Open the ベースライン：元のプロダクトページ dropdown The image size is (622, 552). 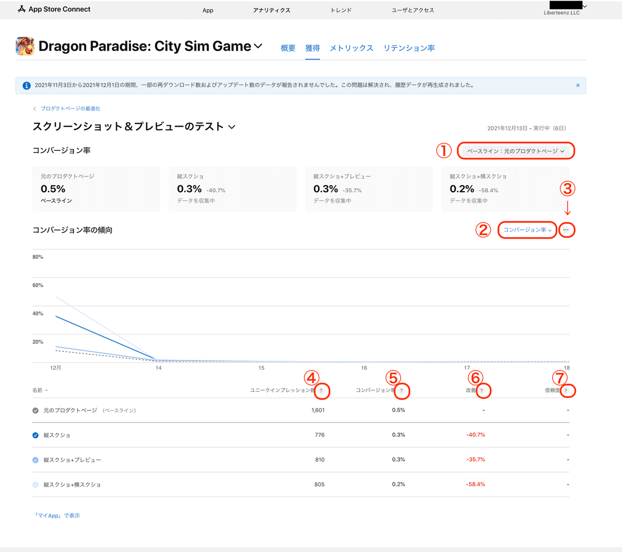point(516,151)
